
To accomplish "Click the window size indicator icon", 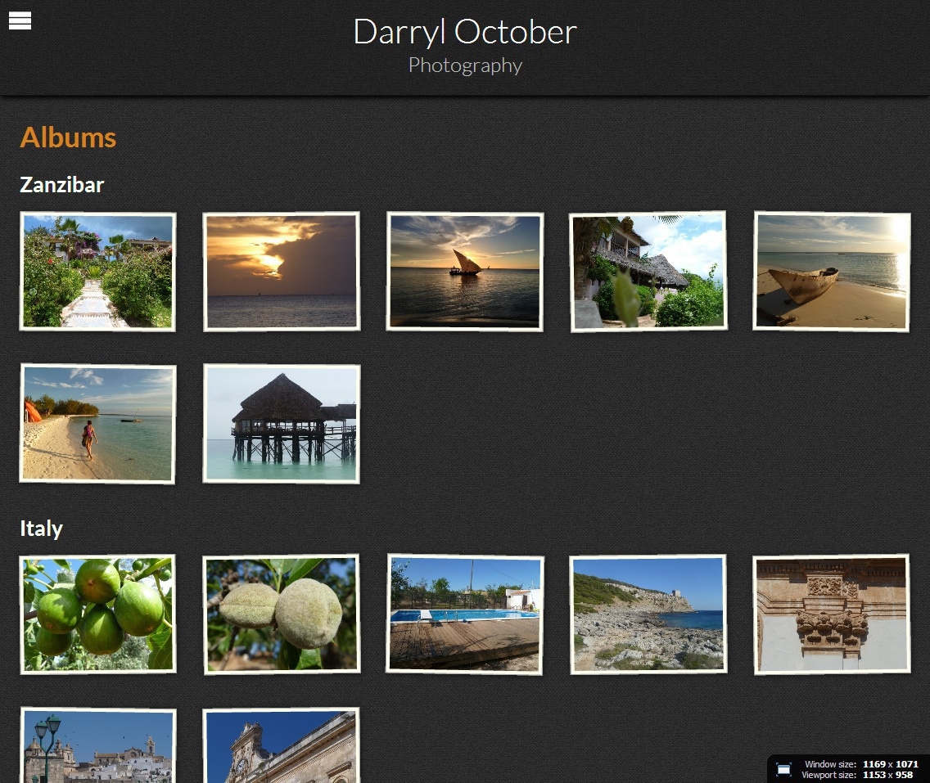I will pyautogui.click(x=785, y=768).
